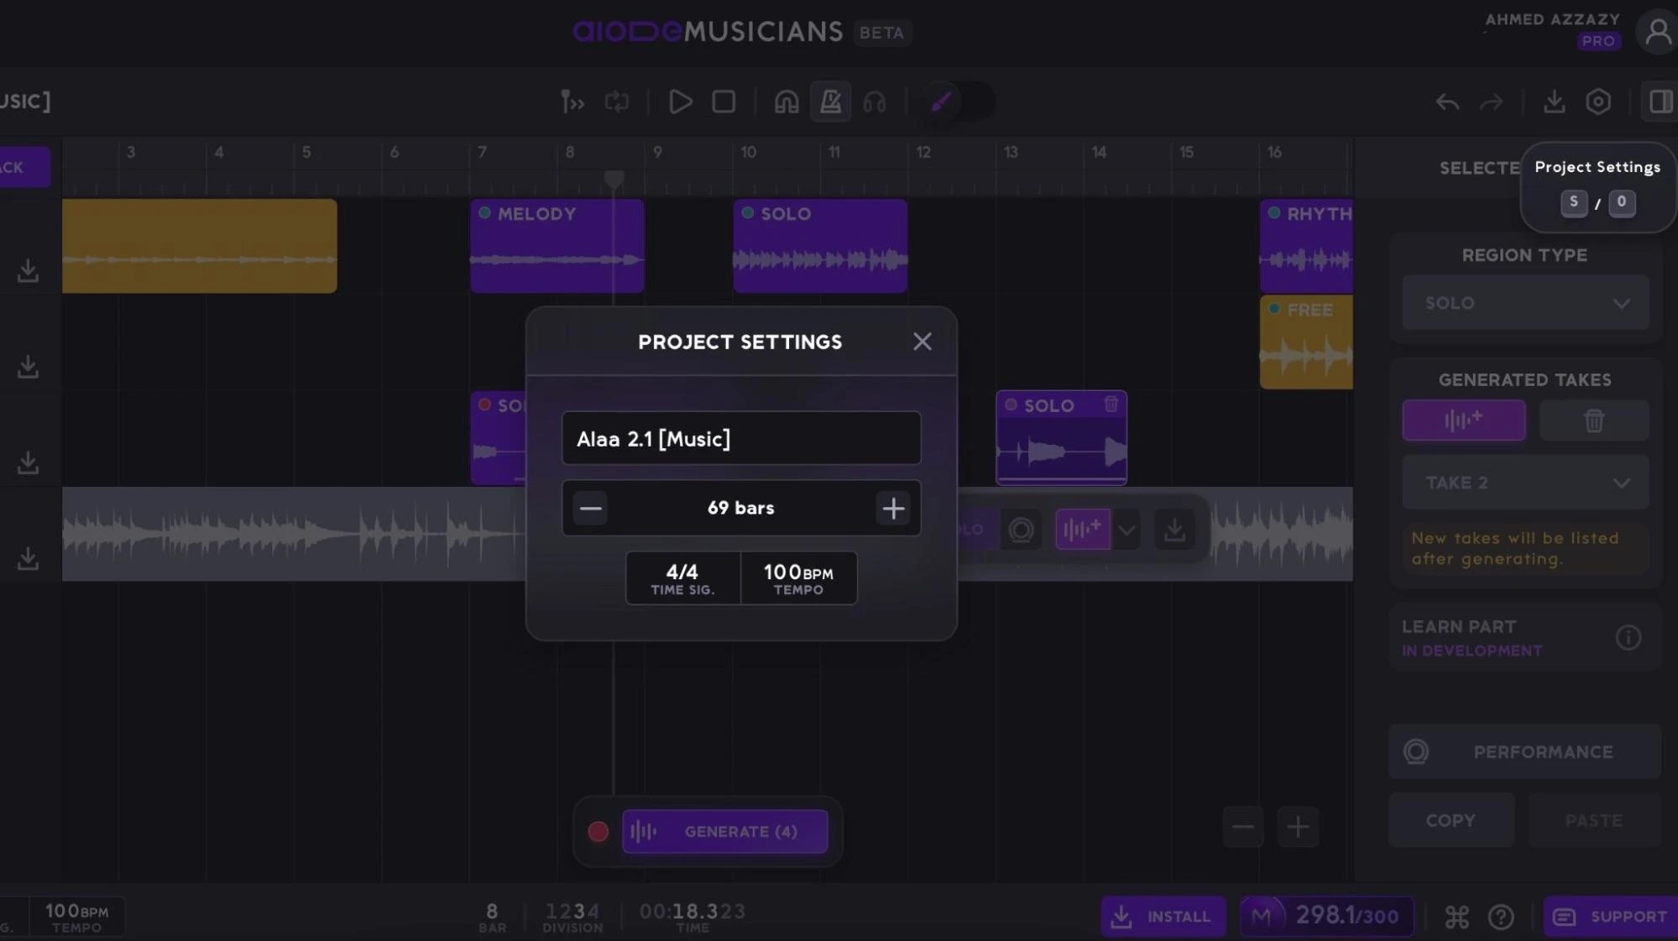
Task: Close the Project Settings dialog
Action: click(x=922, y=342)
